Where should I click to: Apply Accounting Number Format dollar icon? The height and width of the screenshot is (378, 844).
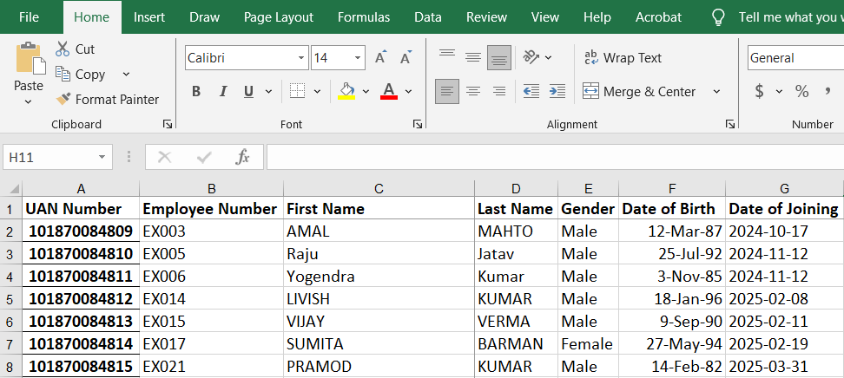(x=759, y=91)
